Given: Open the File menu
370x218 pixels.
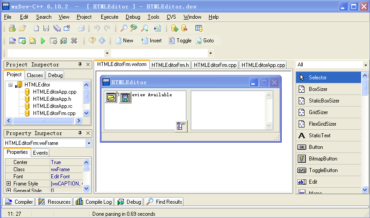Looking at the screenshot, I should 8,17.
